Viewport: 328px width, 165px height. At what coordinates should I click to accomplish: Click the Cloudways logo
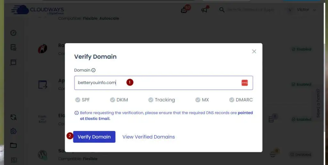point(37,10)
